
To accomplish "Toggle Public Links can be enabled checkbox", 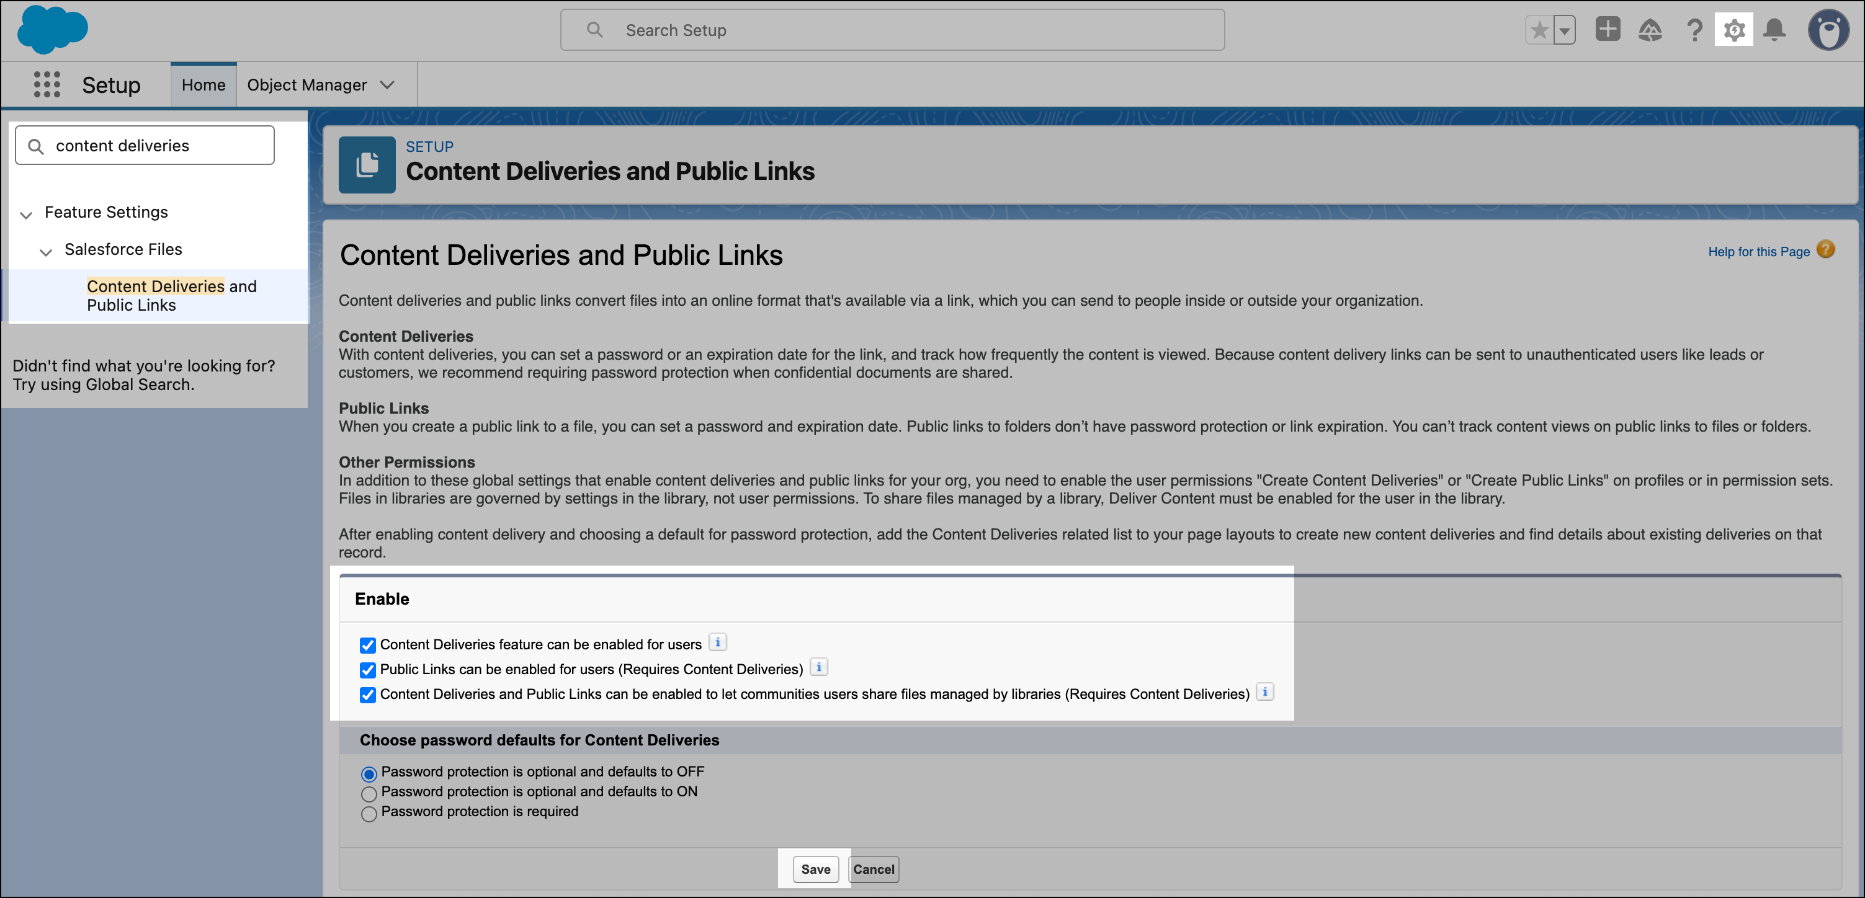I will click(368, 670).
